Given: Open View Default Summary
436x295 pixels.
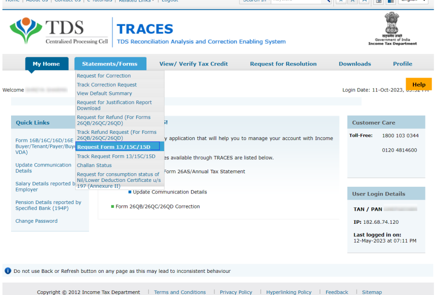Looking at the screenshot, I should click(104, 93).
